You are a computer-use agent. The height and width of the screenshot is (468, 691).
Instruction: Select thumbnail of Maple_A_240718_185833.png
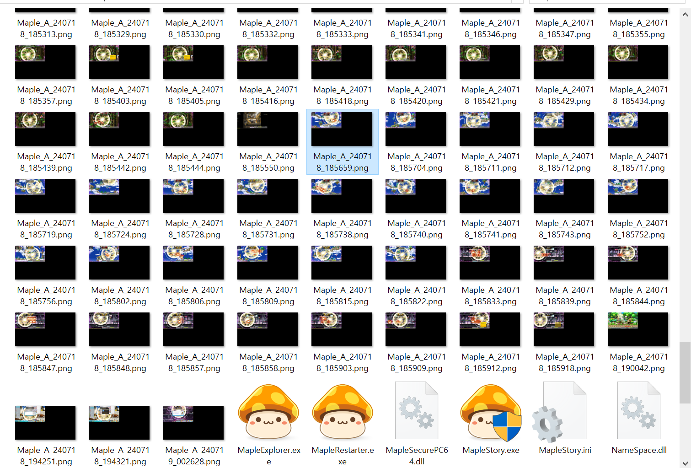point(490,263)
